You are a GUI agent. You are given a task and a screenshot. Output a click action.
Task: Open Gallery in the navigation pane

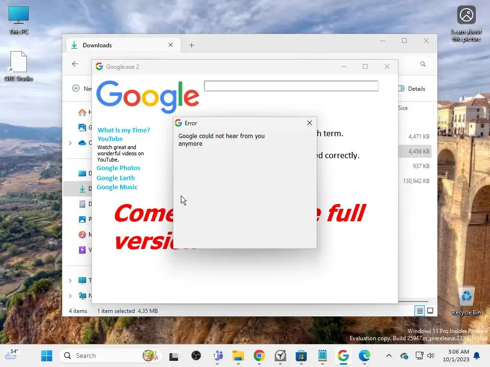pos(85,127)
